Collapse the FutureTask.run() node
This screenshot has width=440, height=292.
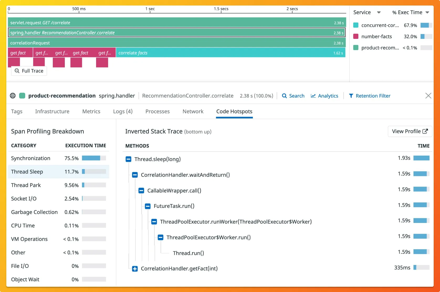point(148,206)
